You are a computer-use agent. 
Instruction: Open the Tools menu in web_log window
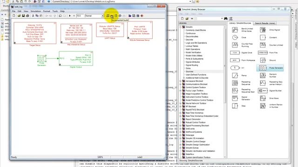[55, 11]
